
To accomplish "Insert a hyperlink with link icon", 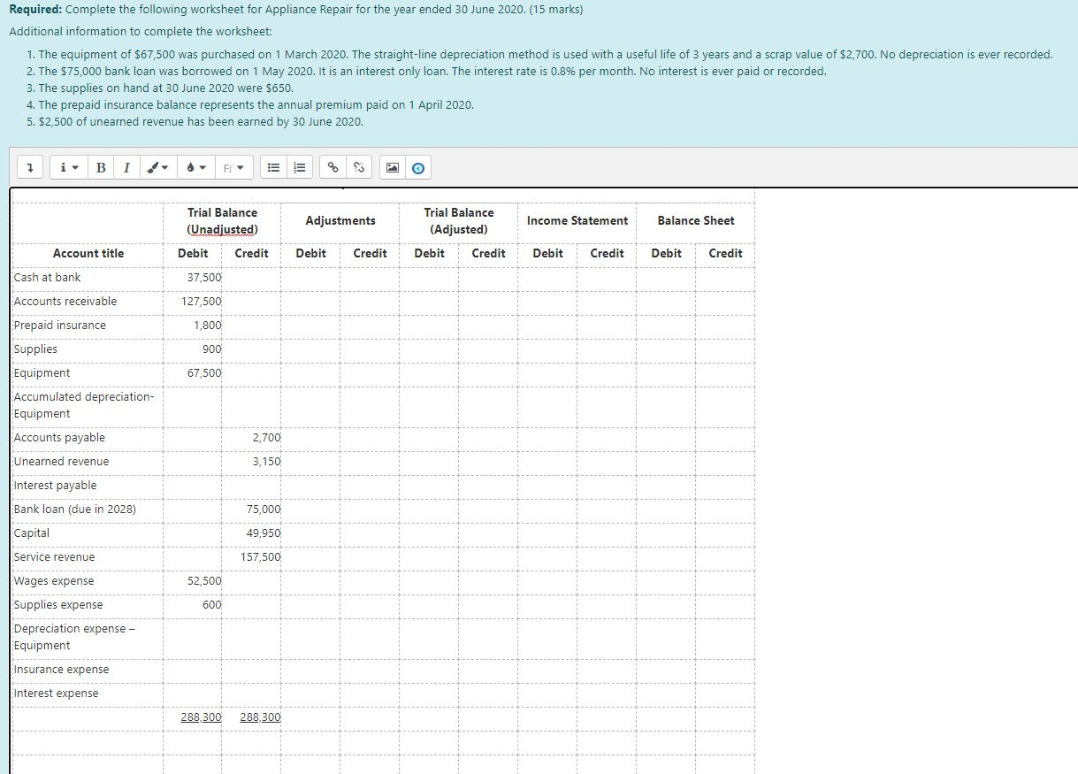I will (x=333, y=167).
